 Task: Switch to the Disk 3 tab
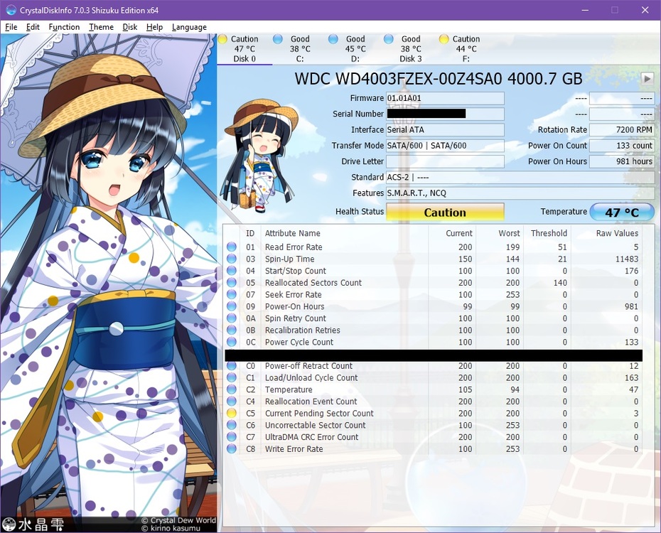pos(410,49)
